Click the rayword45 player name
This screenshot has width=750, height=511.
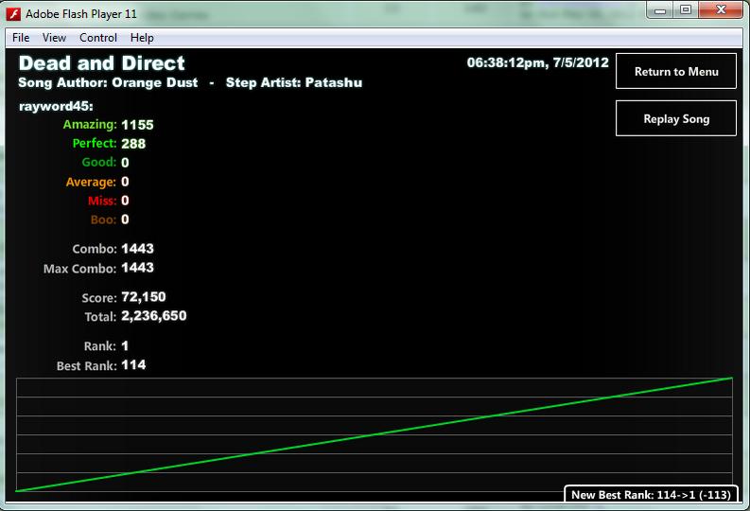click(x=56, y=106)
